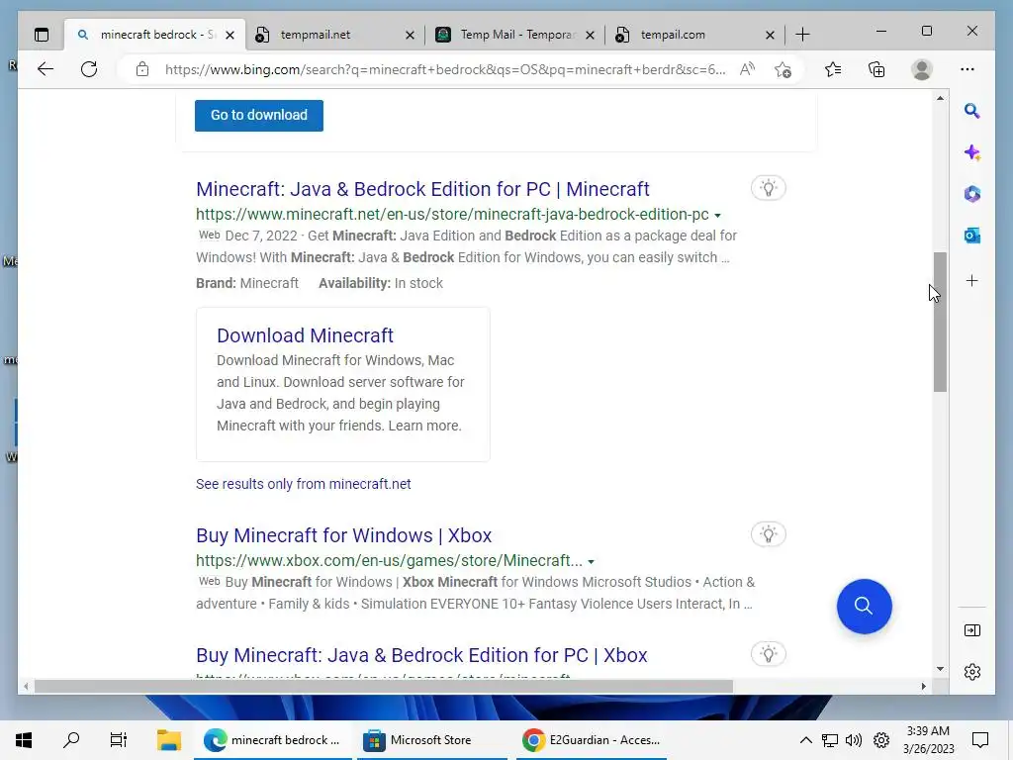Tap the blue floating search button
1013x760 pixels.
[864, 607]
